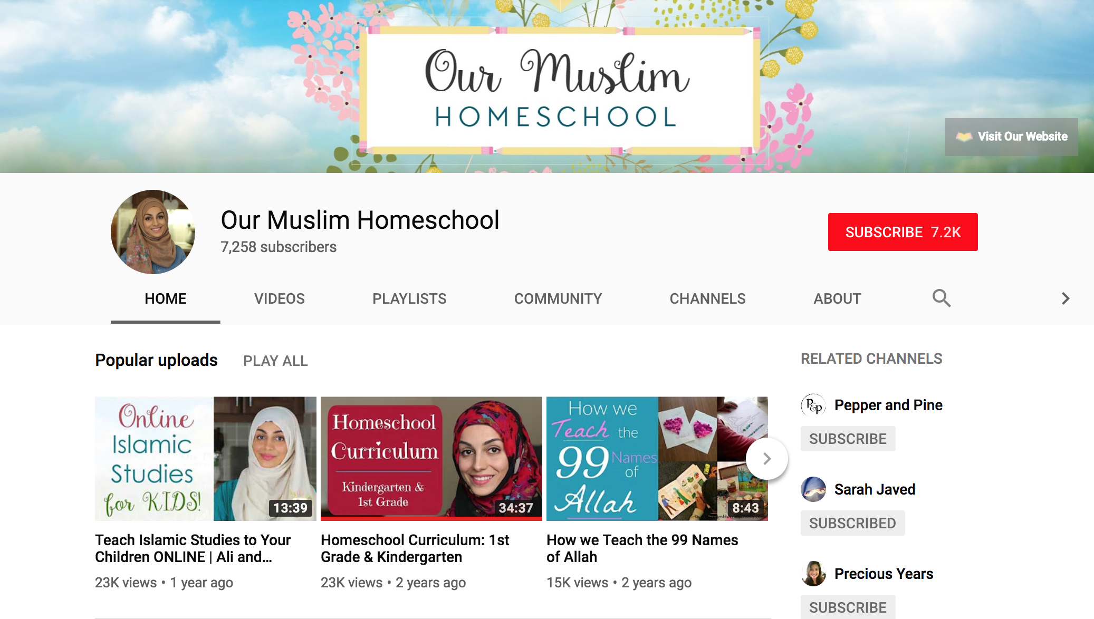Click the Our Muslim Homeschool channel title
Viewport: 1094px width, 619px height.
360,220
